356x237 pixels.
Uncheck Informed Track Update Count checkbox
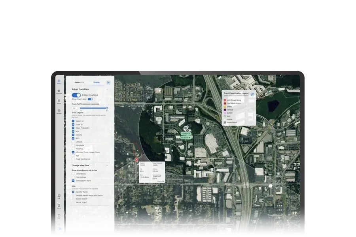point(73,152)
